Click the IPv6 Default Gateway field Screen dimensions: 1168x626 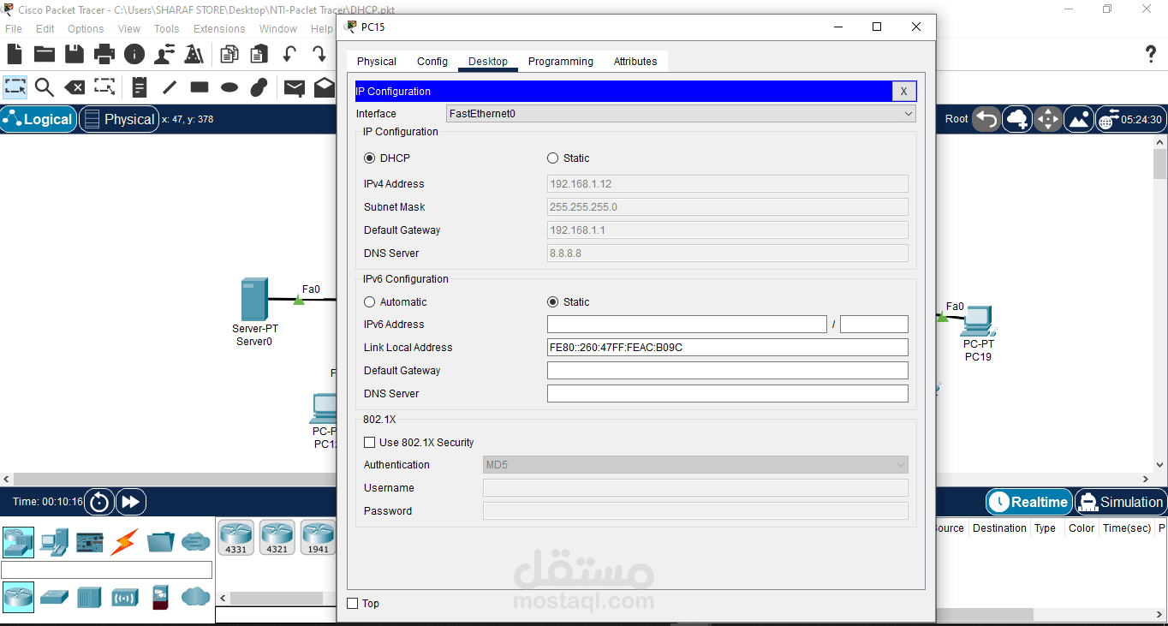click(728, 371)
